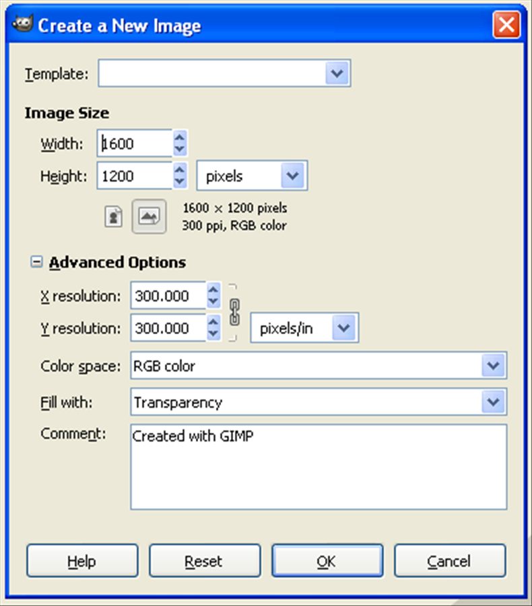Click the X resolution field
This screenshot has height=606, width=532.
click(x=168, y=296)
